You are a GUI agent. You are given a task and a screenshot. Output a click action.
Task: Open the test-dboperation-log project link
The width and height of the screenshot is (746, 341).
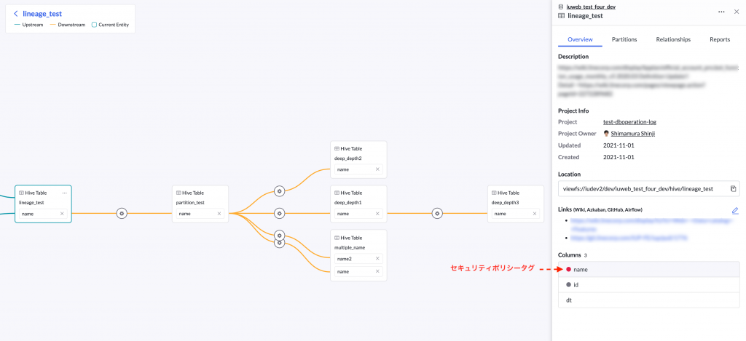click(629, 122)
